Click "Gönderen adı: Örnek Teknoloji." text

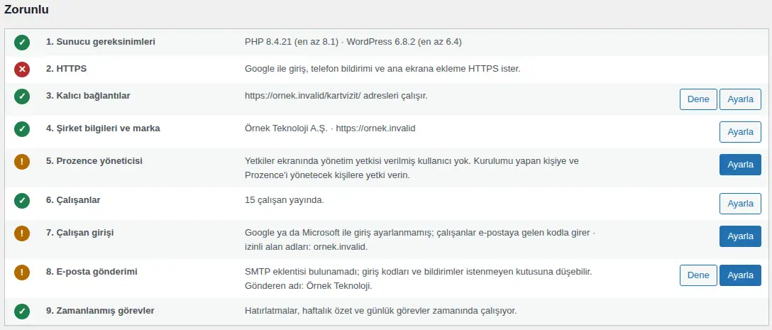pos(308,286)
